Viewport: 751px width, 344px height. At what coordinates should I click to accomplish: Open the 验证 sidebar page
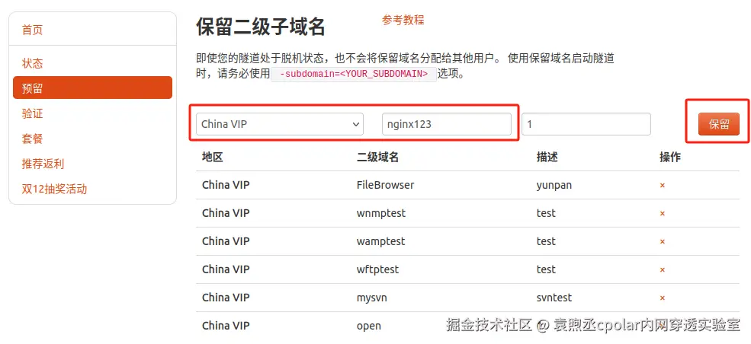(x=32, y=113)
